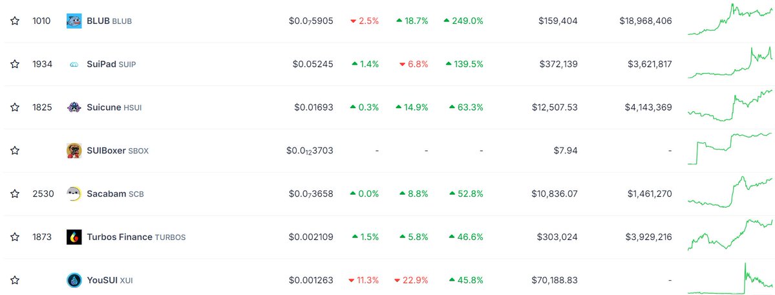
Task: Click the BLUB coin logo
Action: 74,21
